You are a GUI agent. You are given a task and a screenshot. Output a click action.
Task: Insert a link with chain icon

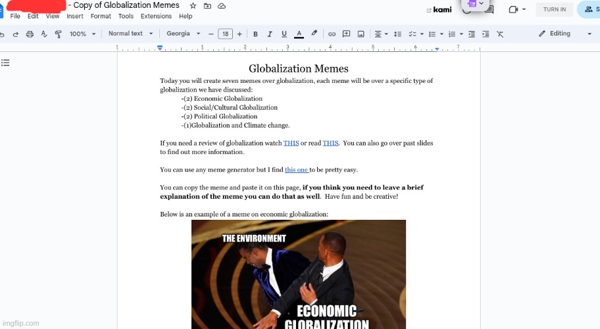click(x=332, y=34)
